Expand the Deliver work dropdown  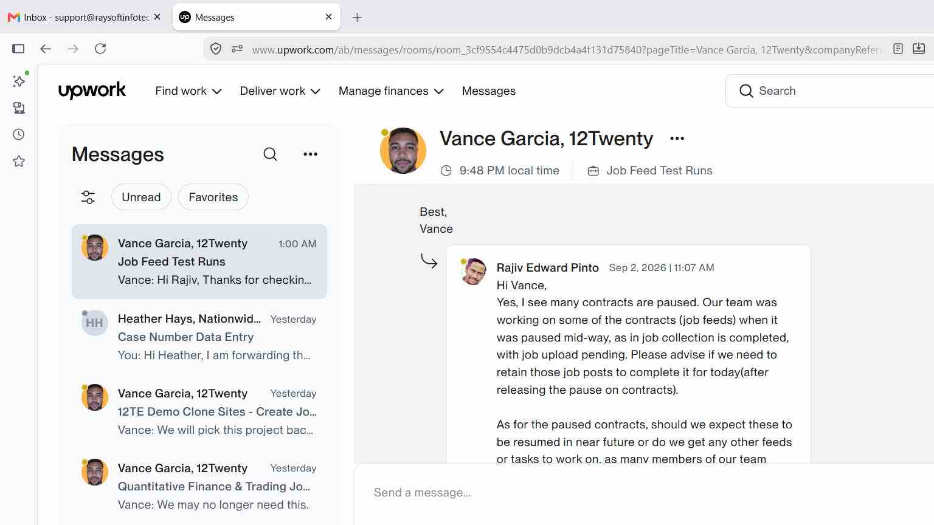280,91
